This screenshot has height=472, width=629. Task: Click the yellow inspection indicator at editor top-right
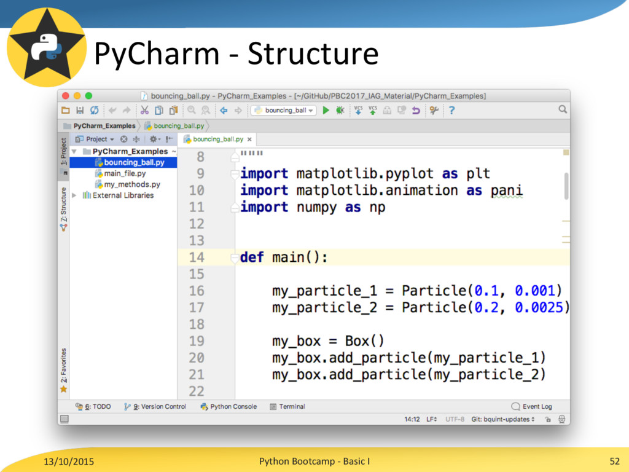566,152
